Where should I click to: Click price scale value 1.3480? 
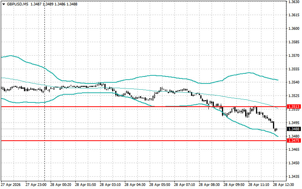pos(294,136)
